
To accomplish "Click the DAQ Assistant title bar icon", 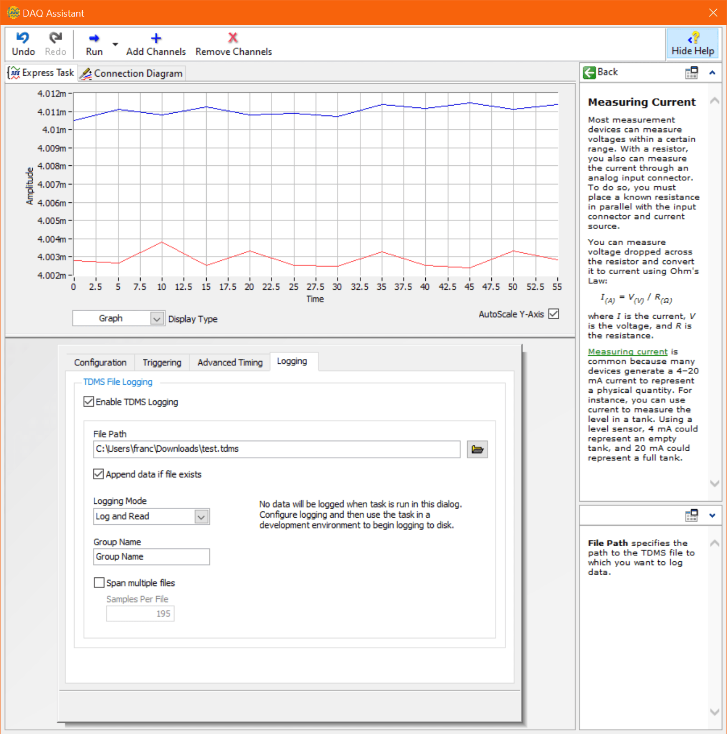I will pos(13,12).
